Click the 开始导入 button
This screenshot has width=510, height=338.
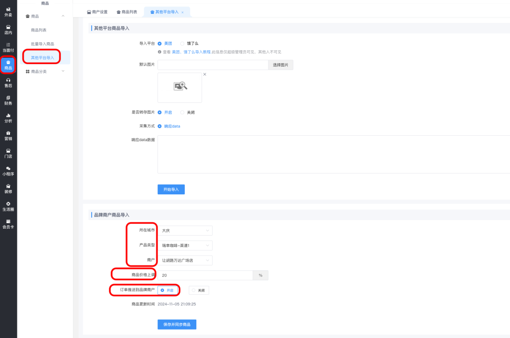[171, 189]
